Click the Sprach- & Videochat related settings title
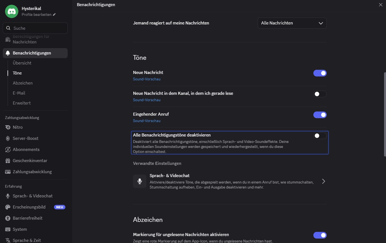 [x=169, y=176]
